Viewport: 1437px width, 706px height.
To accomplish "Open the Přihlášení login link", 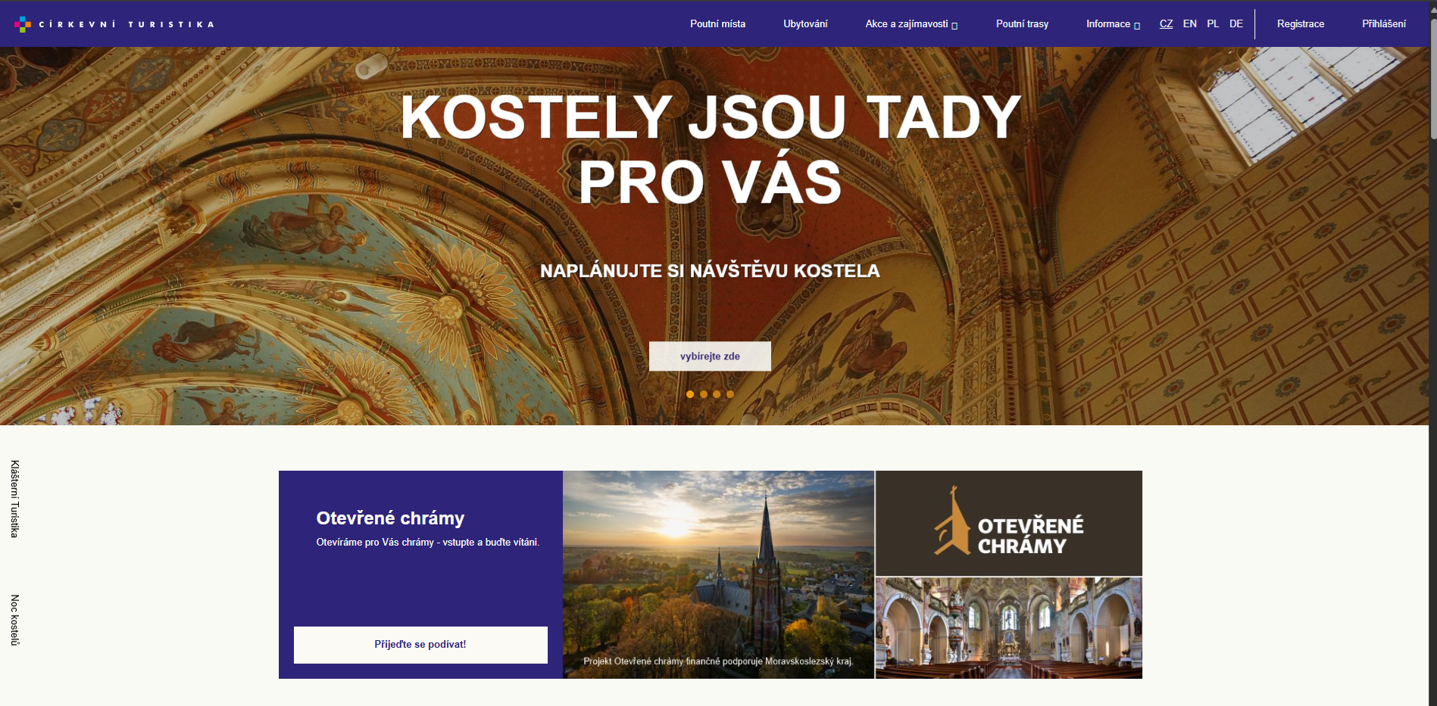I will 1384,24.
